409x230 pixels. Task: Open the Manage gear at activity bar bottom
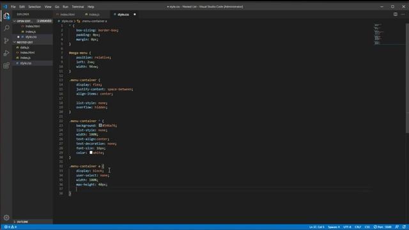coord(6,217)
